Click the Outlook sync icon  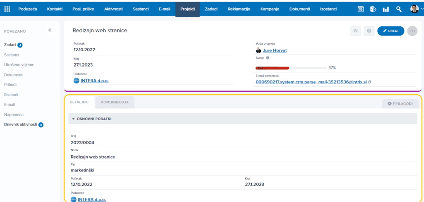tap(373, 9)
